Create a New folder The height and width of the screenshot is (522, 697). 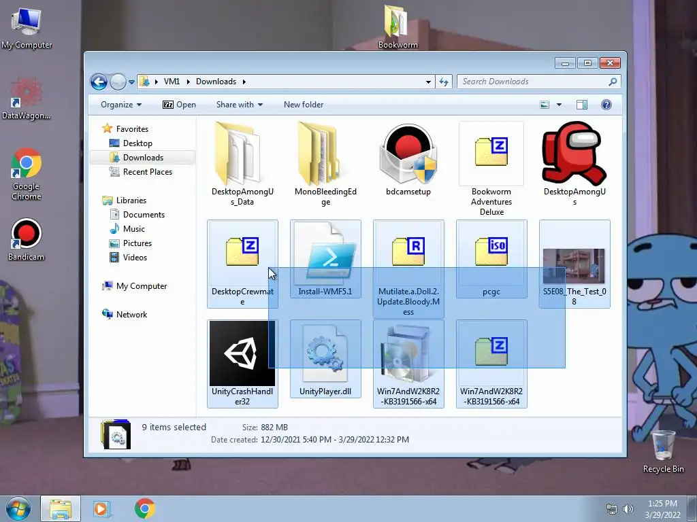[x=304, y=105]
